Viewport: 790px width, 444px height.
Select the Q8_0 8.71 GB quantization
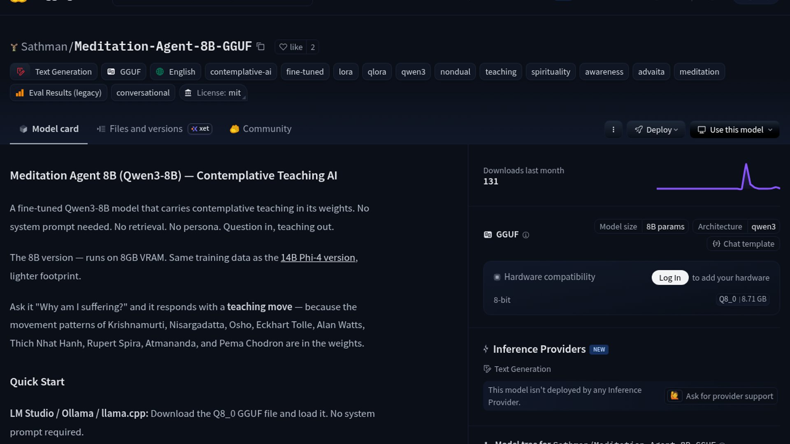click(742, 299)
